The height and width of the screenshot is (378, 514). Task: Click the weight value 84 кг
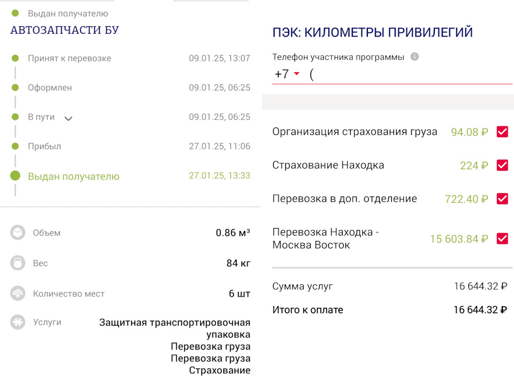tap(238, 263)
